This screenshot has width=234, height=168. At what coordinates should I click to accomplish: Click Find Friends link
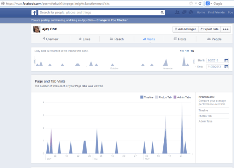(216, 13)
